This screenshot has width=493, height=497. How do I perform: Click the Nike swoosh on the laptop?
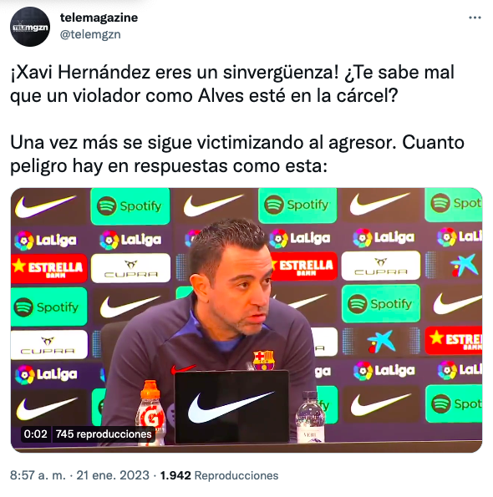231,408
